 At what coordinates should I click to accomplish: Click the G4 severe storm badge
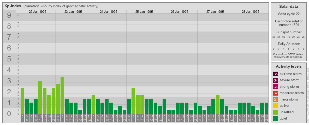click(x=276, y=80)
